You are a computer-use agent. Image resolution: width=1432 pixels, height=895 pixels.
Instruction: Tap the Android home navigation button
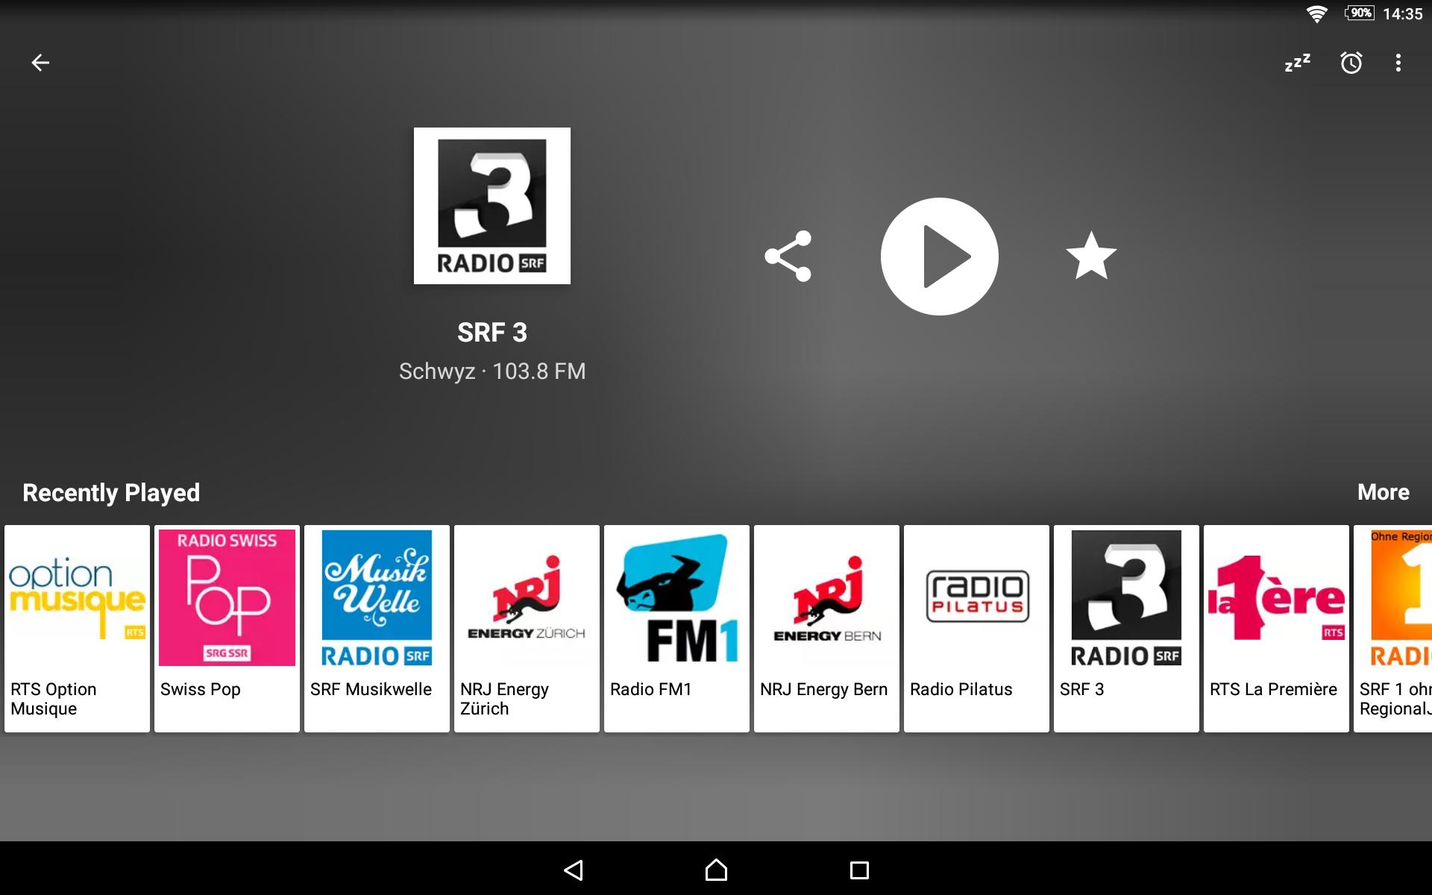tap(716, 870)
